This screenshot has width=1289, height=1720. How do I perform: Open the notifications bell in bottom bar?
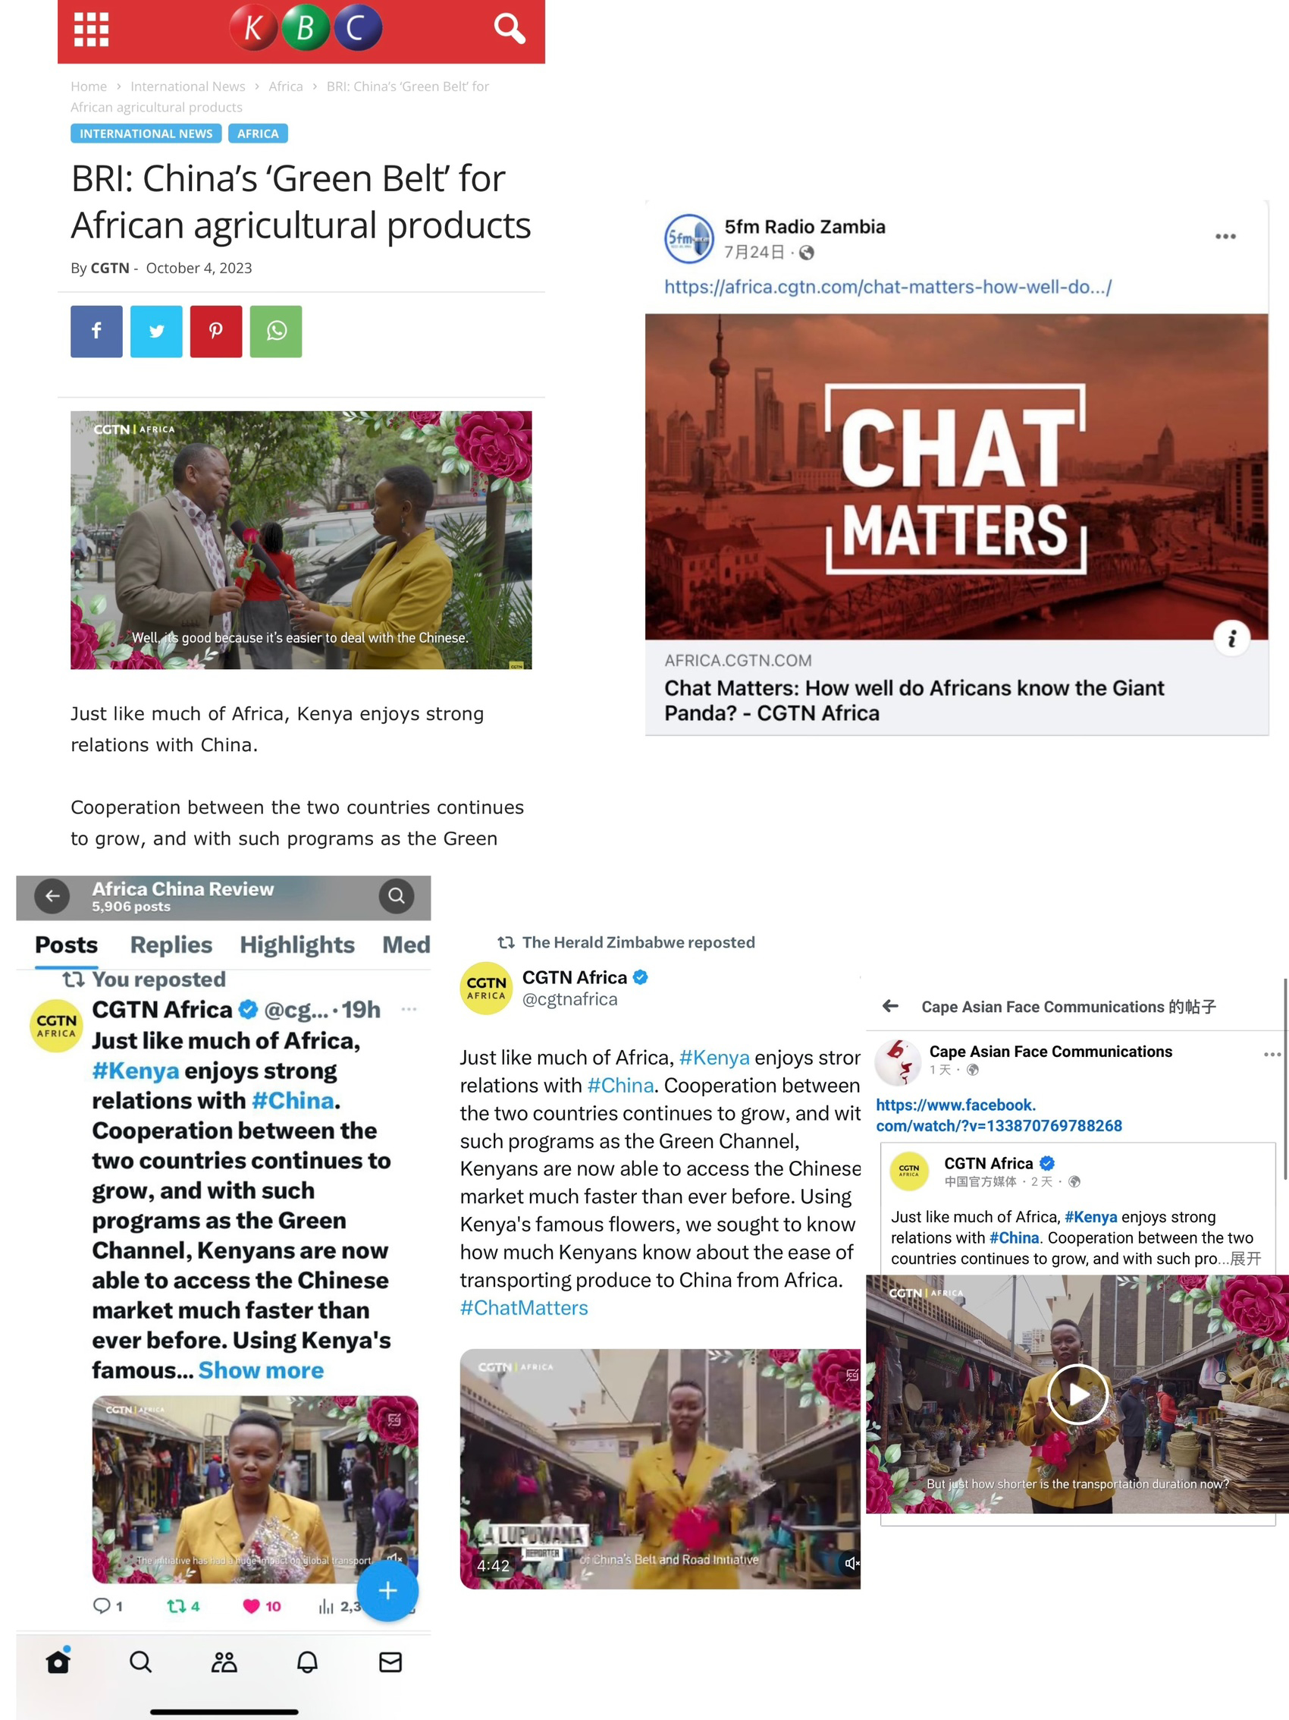(x=308, y=1662)
